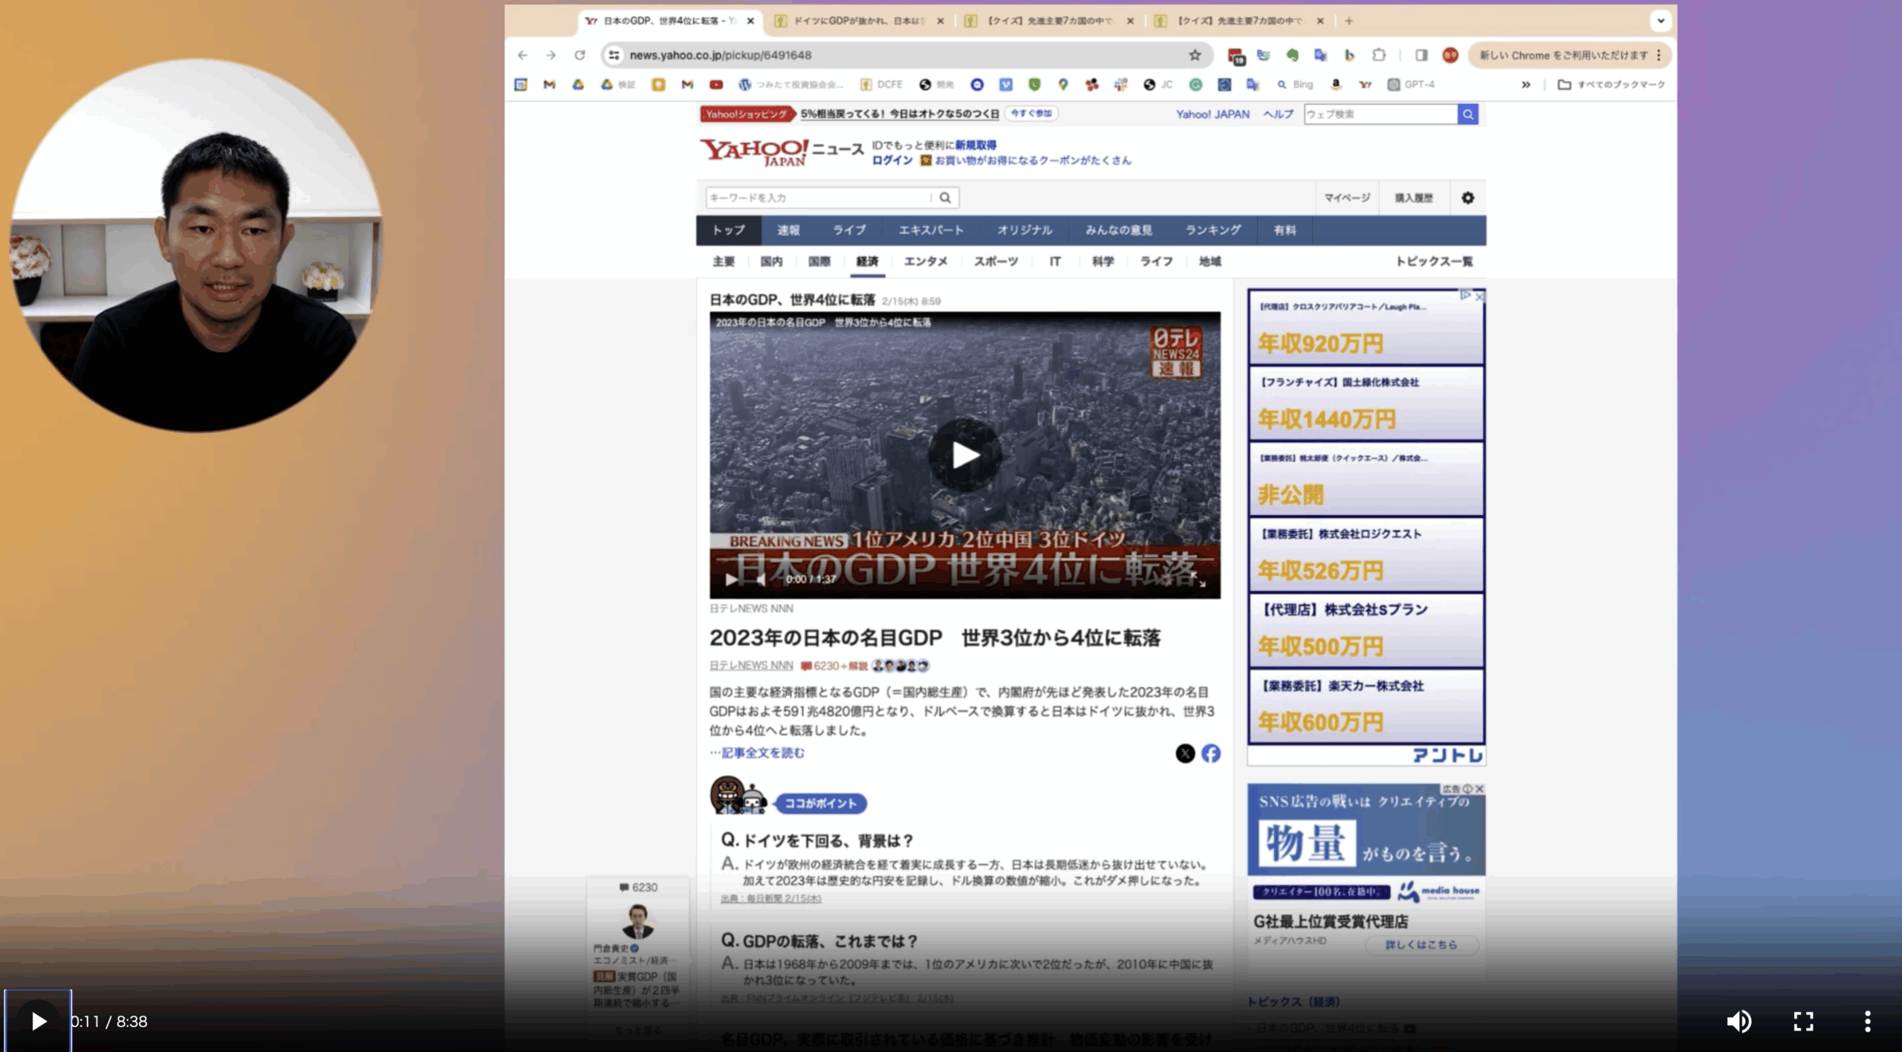The height and width of the screenshot is (1052, 1902).
Task: Open the video player's three-dot options menu
Action: tap(1867, 1022)
